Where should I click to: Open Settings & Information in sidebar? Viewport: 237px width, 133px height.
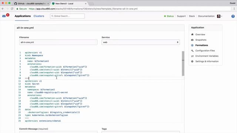pyautogui.click(x=207, y=61)
